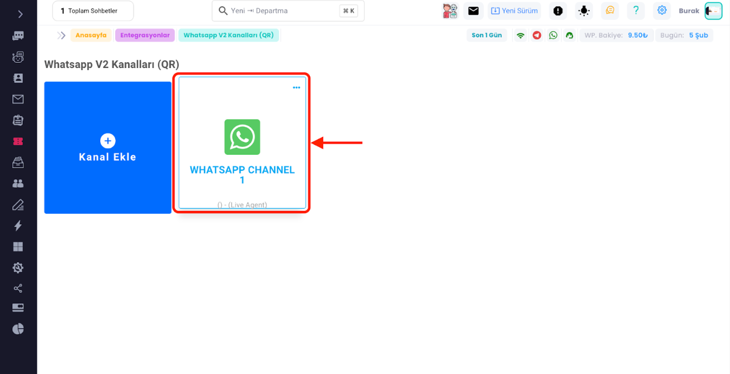This screenshot has width=730, height=374.
Task: Open the user profile avatar menu
Action: [713, 11]
